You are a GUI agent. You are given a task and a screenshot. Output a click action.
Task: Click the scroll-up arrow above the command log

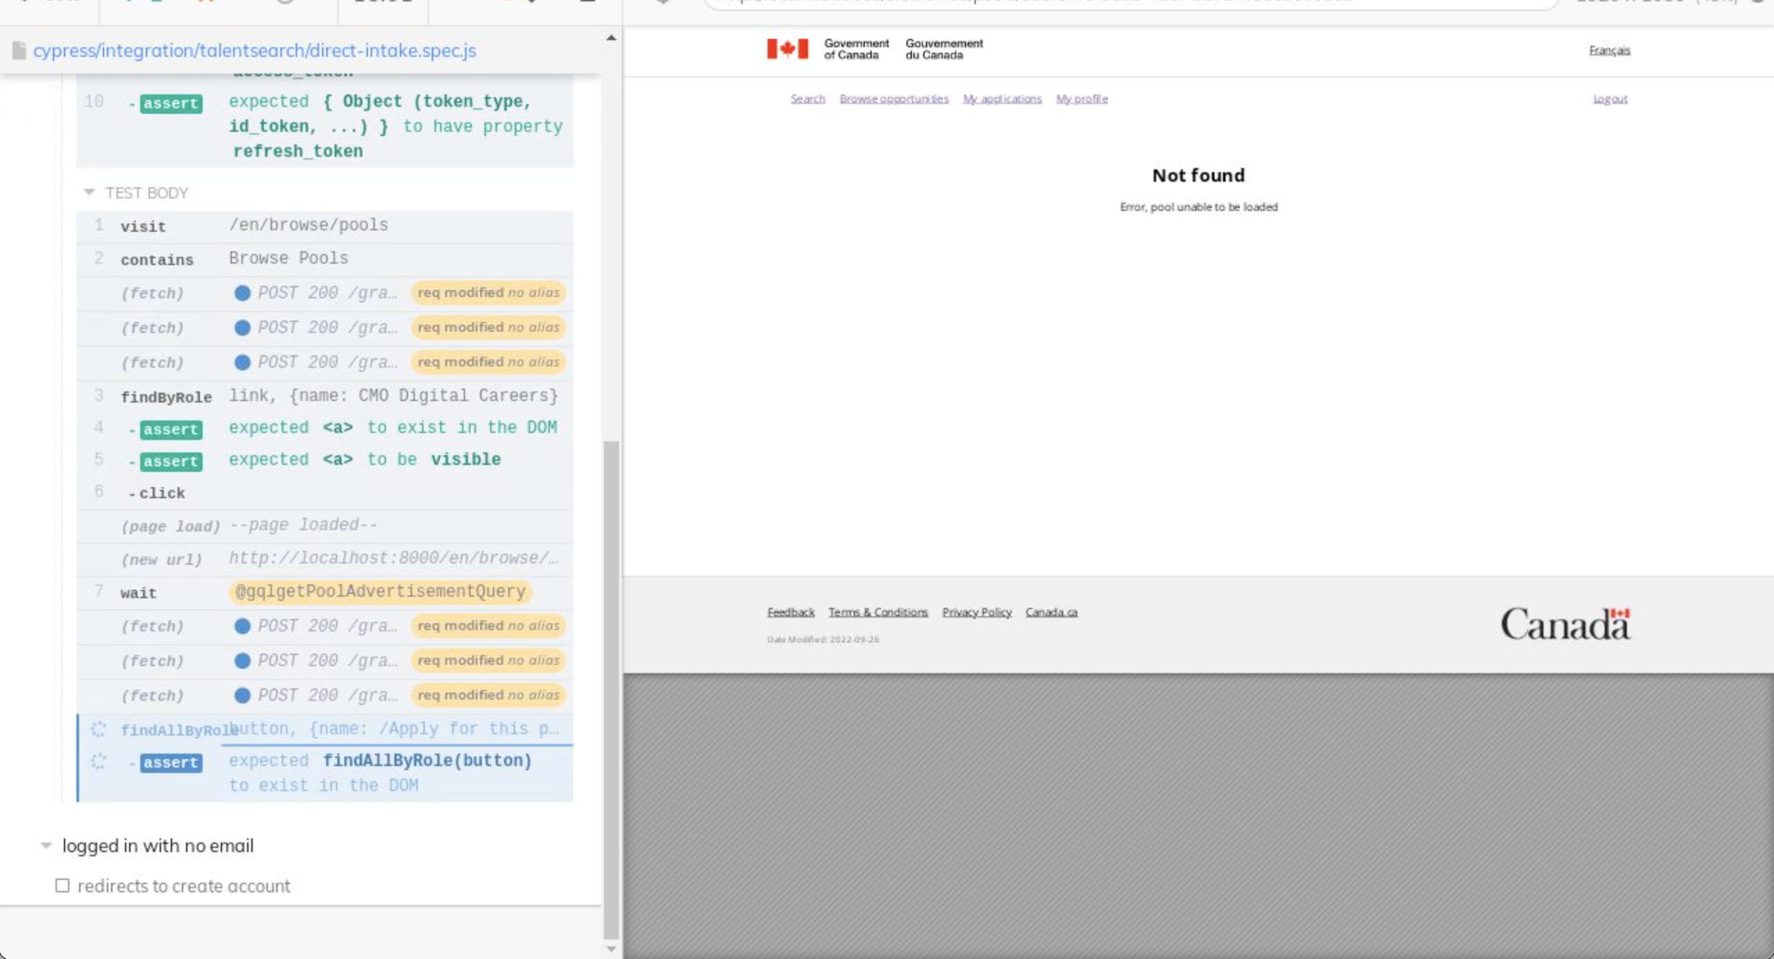tap(610, 36)
